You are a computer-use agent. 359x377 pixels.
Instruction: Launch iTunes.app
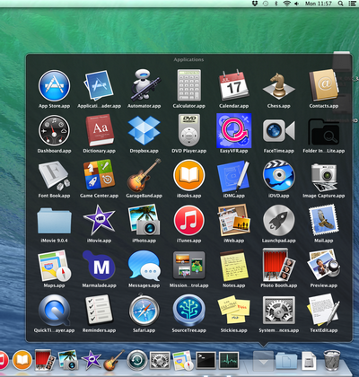(x=188, y=221)
